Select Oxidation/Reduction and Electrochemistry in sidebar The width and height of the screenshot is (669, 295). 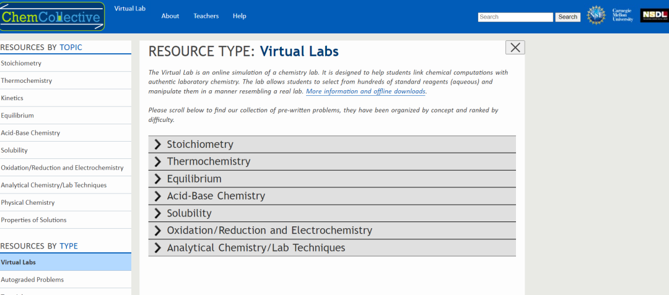(x=65, y=168)
